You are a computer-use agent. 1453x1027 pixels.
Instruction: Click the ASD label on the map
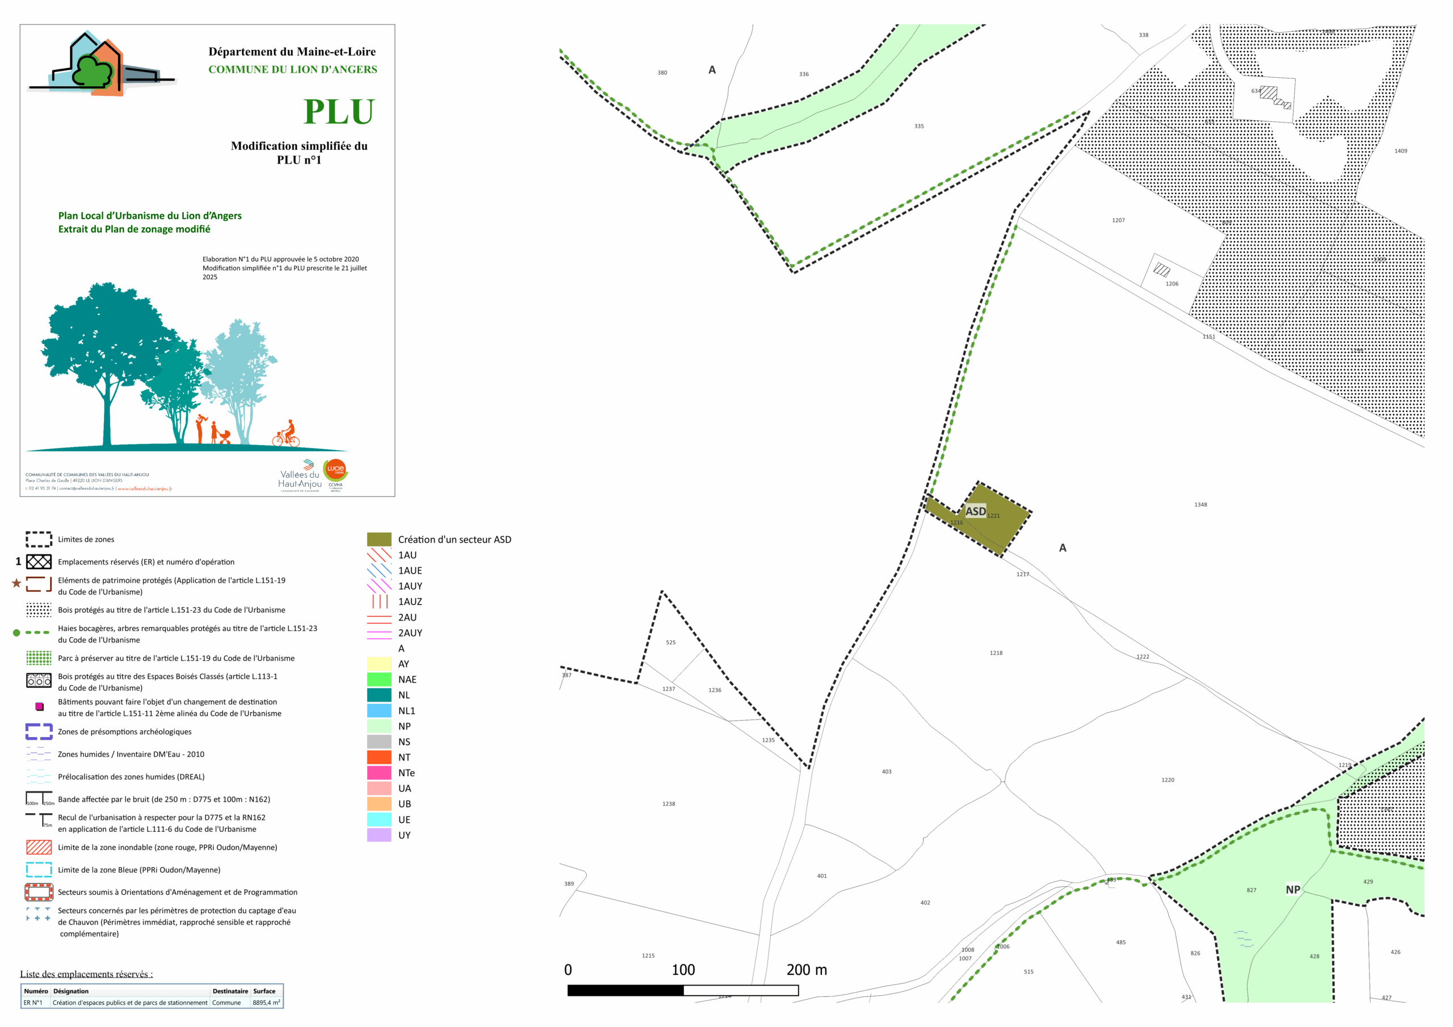pyautogui.click(x=975, y=511)
